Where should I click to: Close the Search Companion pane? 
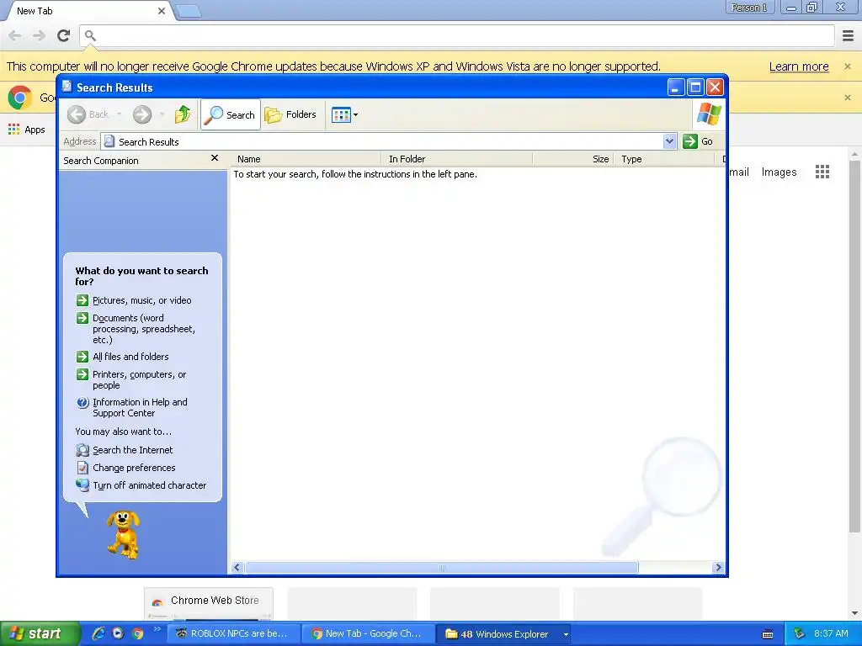[215, 158]
